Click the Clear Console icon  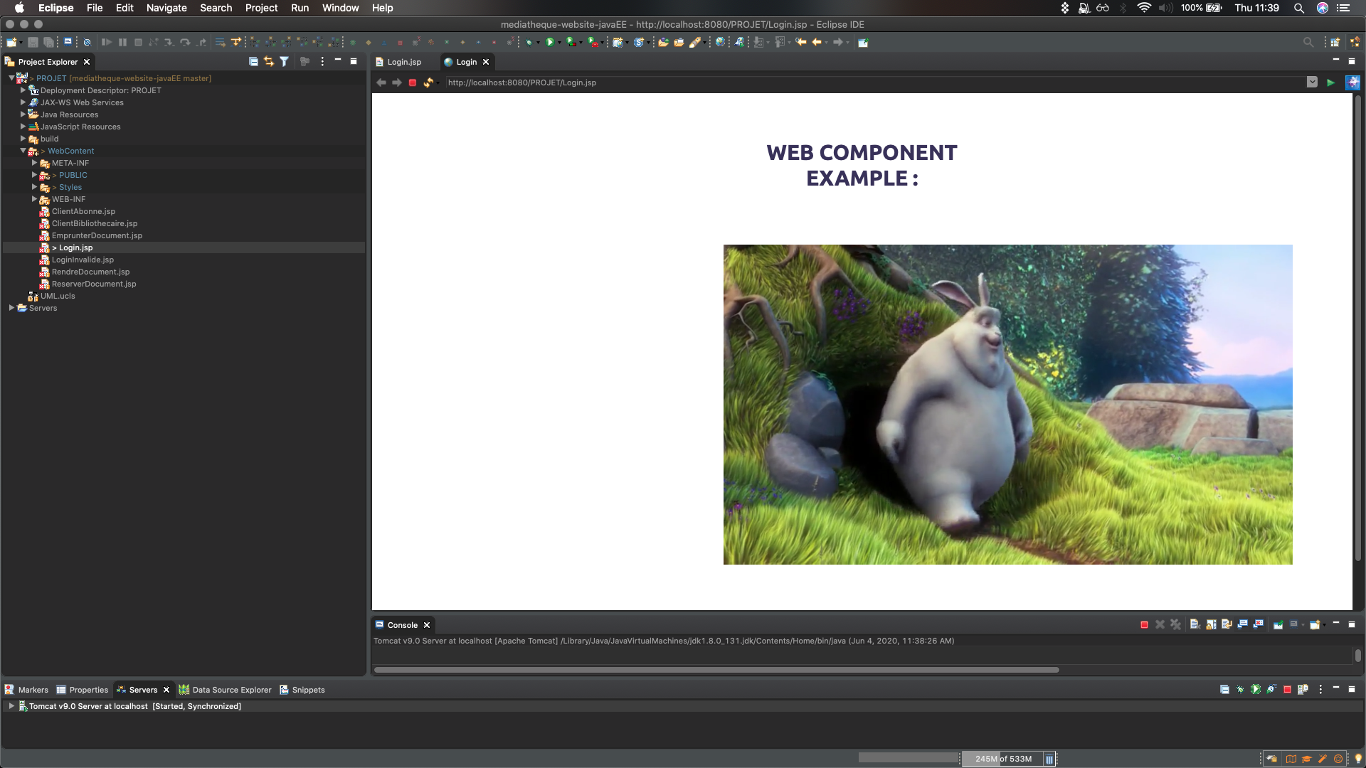click(1195, 625)
